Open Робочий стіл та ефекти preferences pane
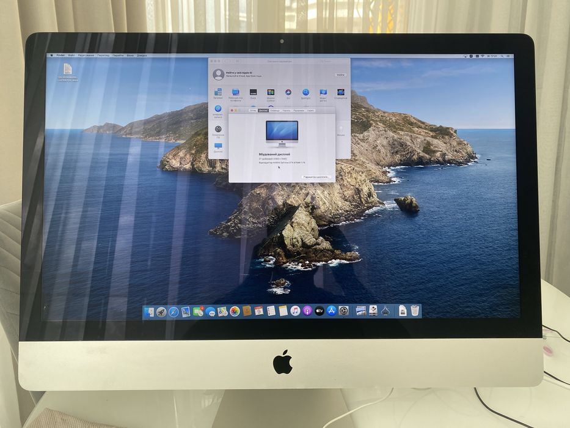This screenshot has height=428, width=570. (236, 94)
